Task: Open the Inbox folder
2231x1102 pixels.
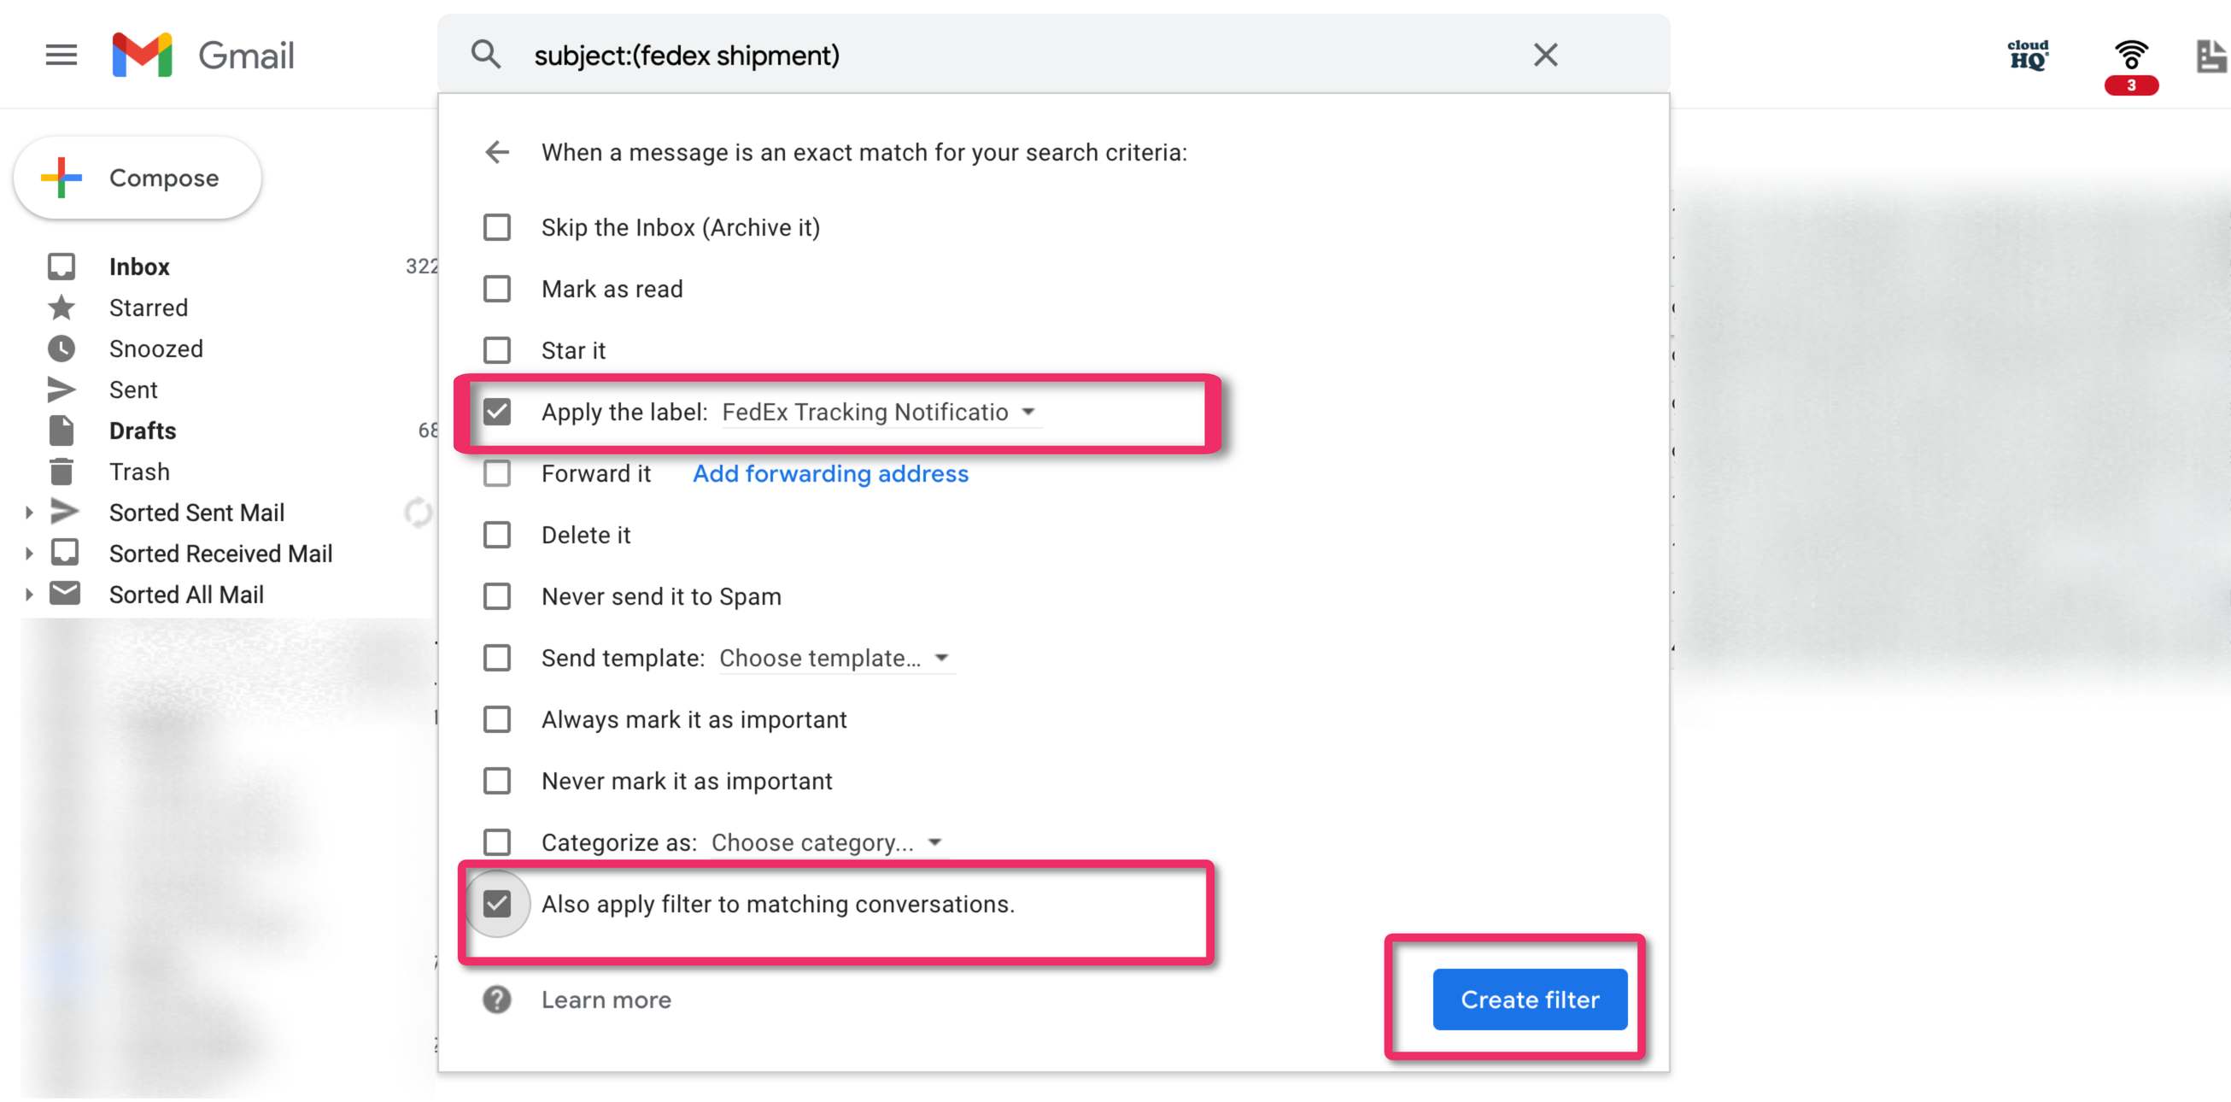Action: pyautogui.click(x=138, y=266)
